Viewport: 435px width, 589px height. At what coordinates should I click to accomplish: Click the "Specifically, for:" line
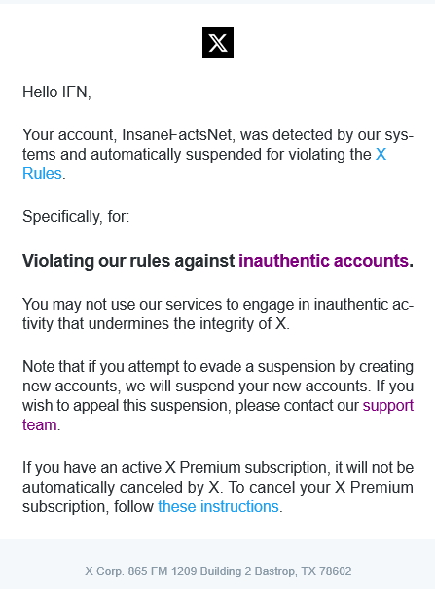click(x=76, y=217)
